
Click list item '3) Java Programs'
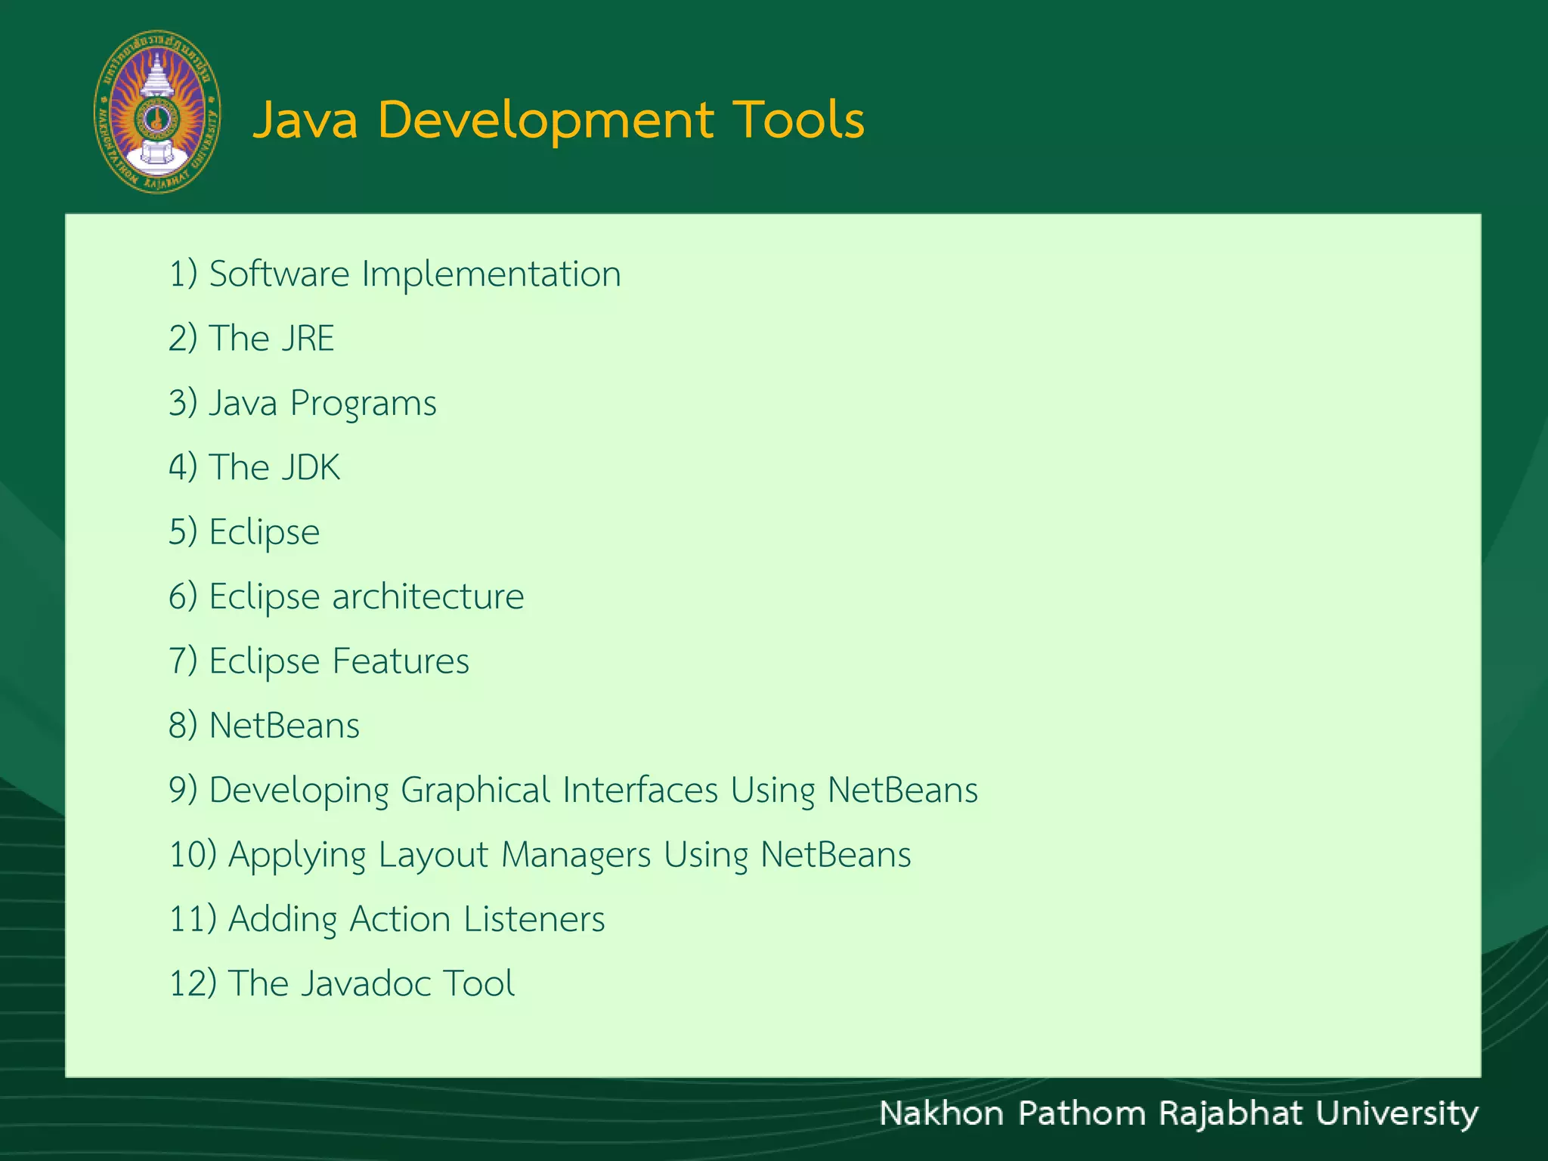coord(302,404)
